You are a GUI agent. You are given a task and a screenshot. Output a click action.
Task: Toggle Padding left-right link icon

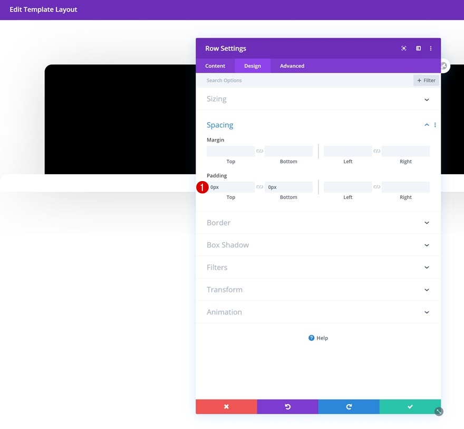(x=376, y=187)
